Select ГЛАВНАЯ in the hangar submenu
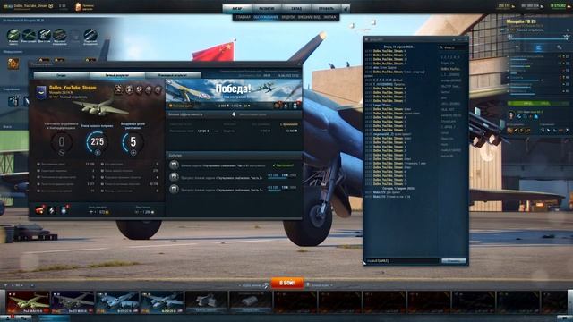The image size is (573, 322). coord(243,17)
